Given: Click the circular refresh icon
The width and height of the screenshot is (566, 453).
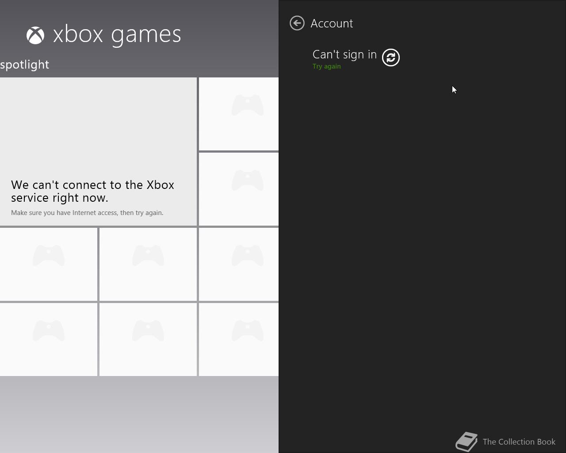Looking at the screenshot, I should tap(391, 58).
